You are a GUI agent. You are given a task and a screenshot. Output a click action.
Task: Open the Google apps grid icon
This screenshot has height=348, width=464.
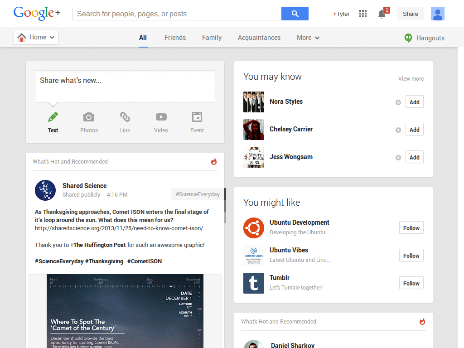coord(363,14)
